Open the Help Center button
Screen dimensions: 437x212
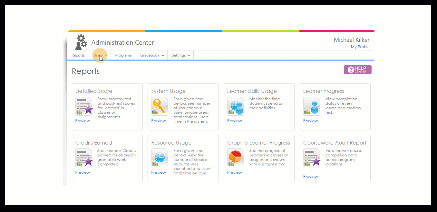click(357, 70)
